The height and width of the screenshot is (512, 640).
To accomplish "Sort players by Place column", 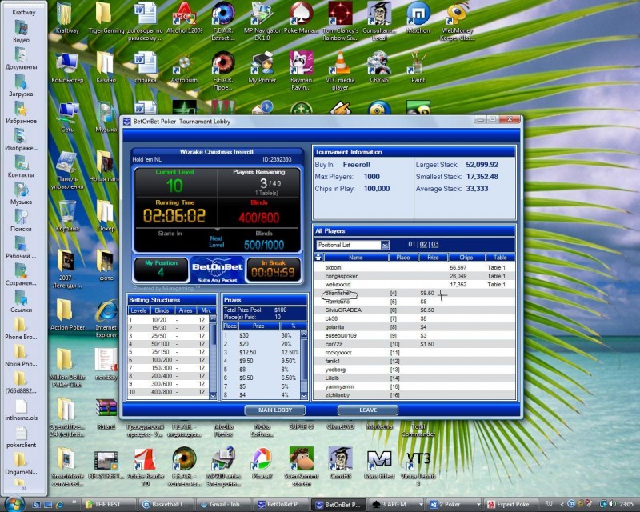I will [403, 258].
